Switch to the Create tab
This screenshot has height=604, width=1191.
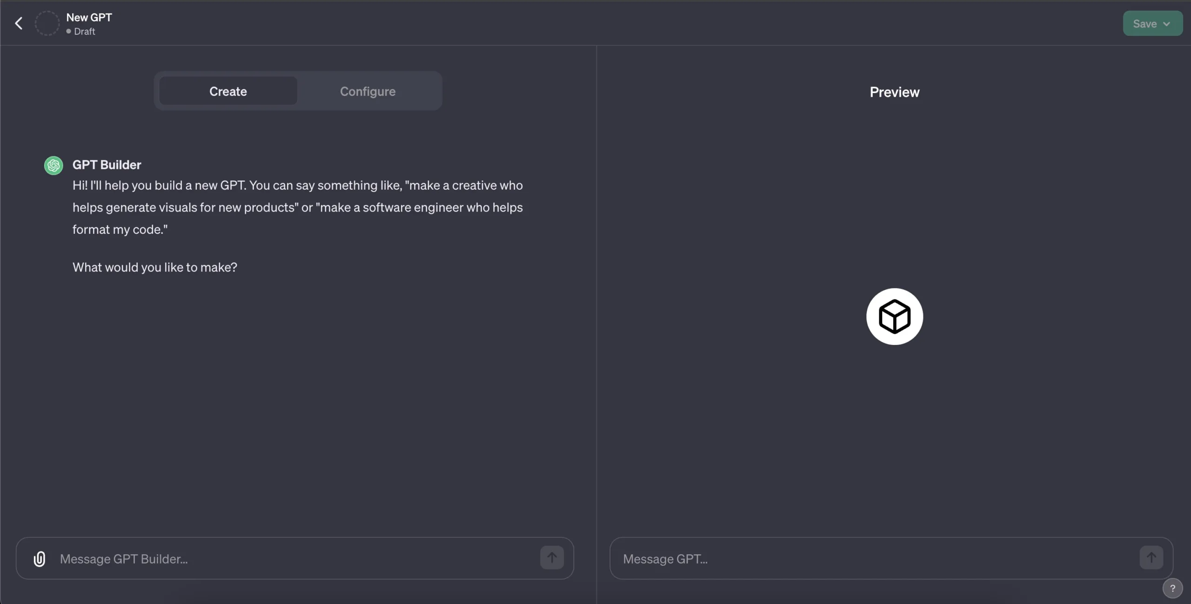pyautogui.click(x=228, y=91)
